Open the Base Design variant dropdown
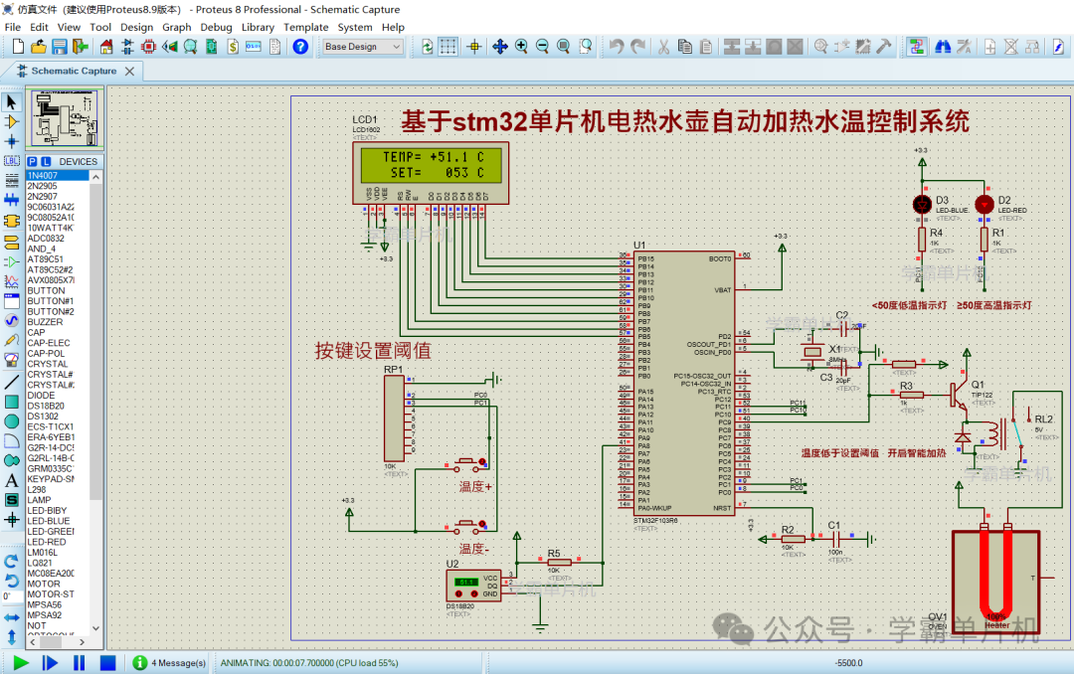 coord(362,47)
